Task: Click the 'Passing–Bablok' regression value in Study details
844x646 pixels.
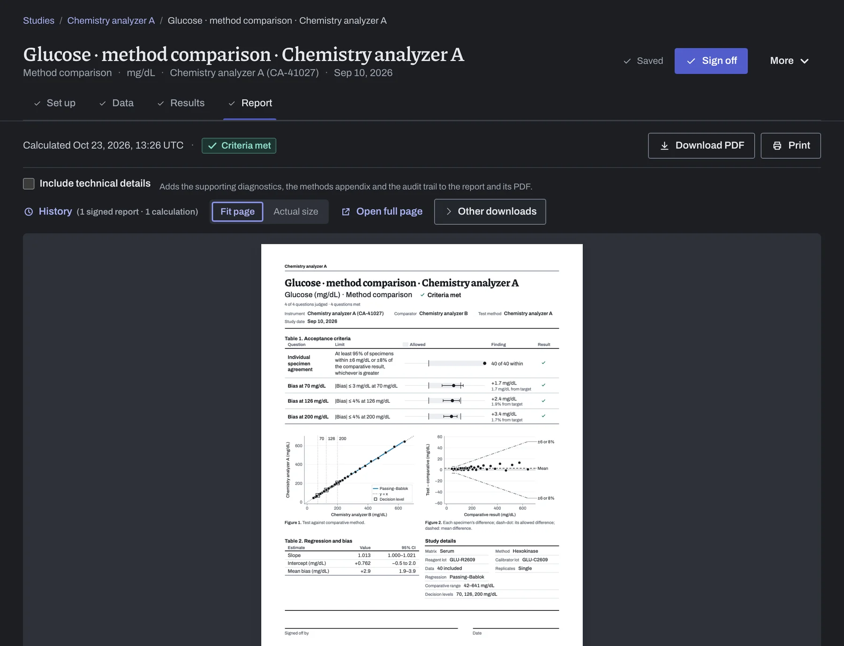Action: (467, 577)
